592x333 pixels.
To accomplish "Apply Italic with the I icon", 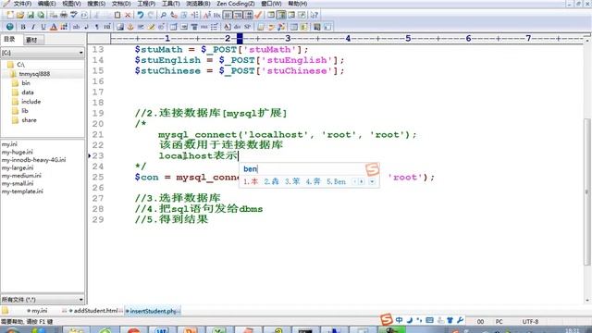I will [33, 27].
